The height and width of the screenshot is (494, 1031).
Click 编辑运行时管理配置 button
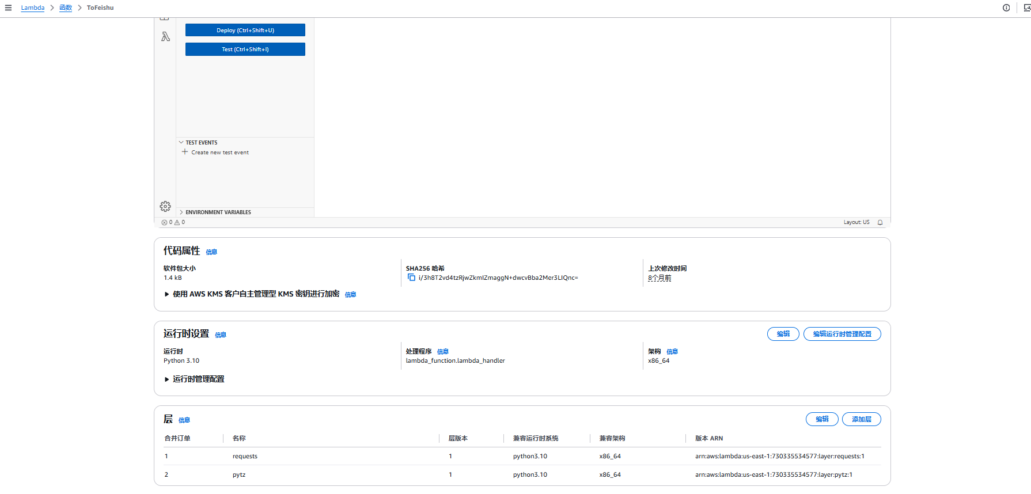pos(842,334)
